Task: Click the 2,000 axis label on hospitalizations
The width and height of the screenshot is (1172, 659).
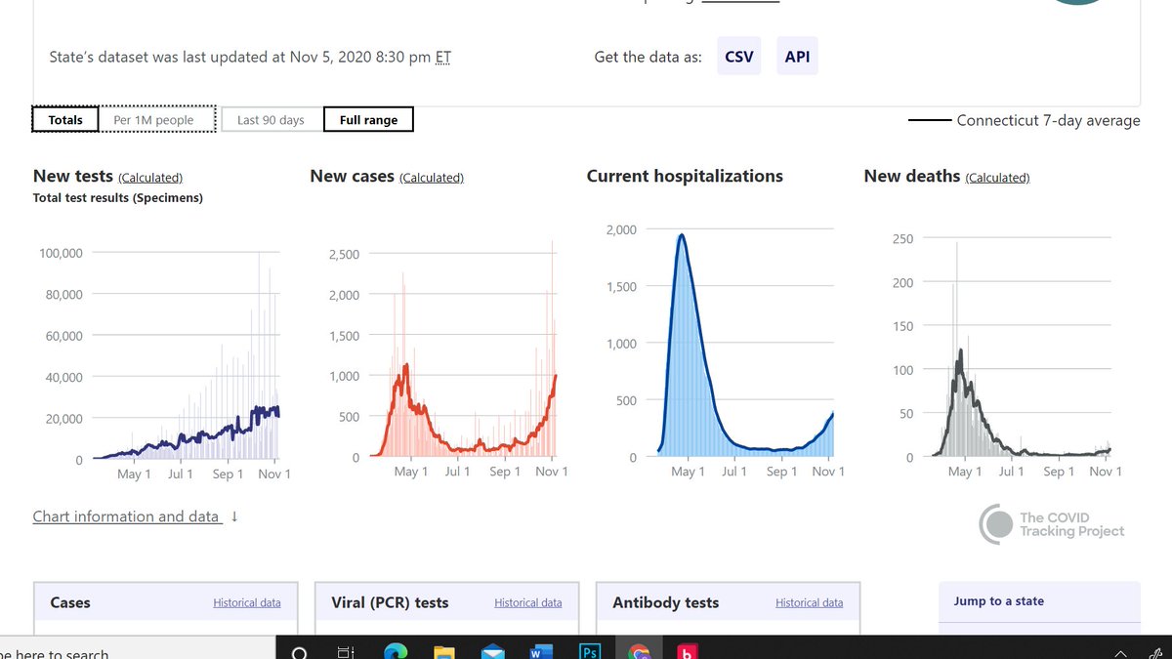Action: (x=621, y=229)
